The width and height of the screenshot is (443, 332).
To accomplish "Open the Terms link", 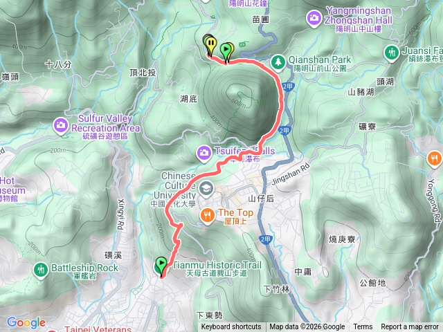I will coord(363,327).
